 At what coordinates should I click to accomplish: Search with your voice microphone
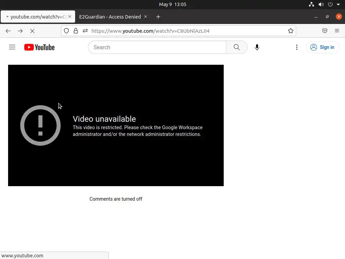coord(257,47)
